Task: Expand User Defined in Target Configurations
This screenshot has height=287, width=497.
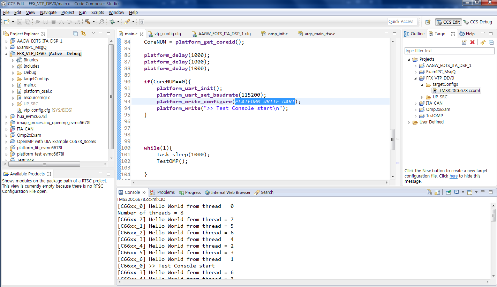Action: coord(409,122)
